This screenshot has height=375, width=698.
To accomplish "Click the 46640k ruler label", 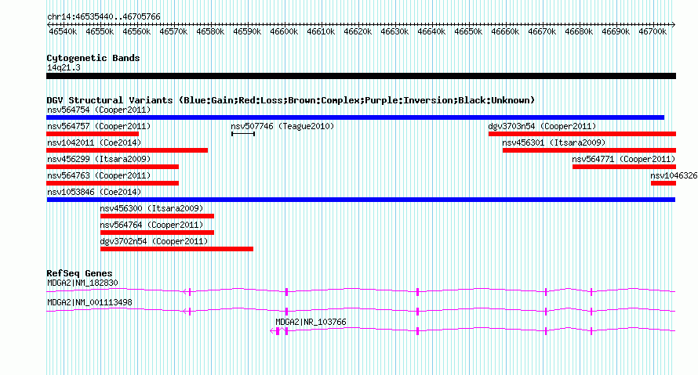I will pos(431,31).
